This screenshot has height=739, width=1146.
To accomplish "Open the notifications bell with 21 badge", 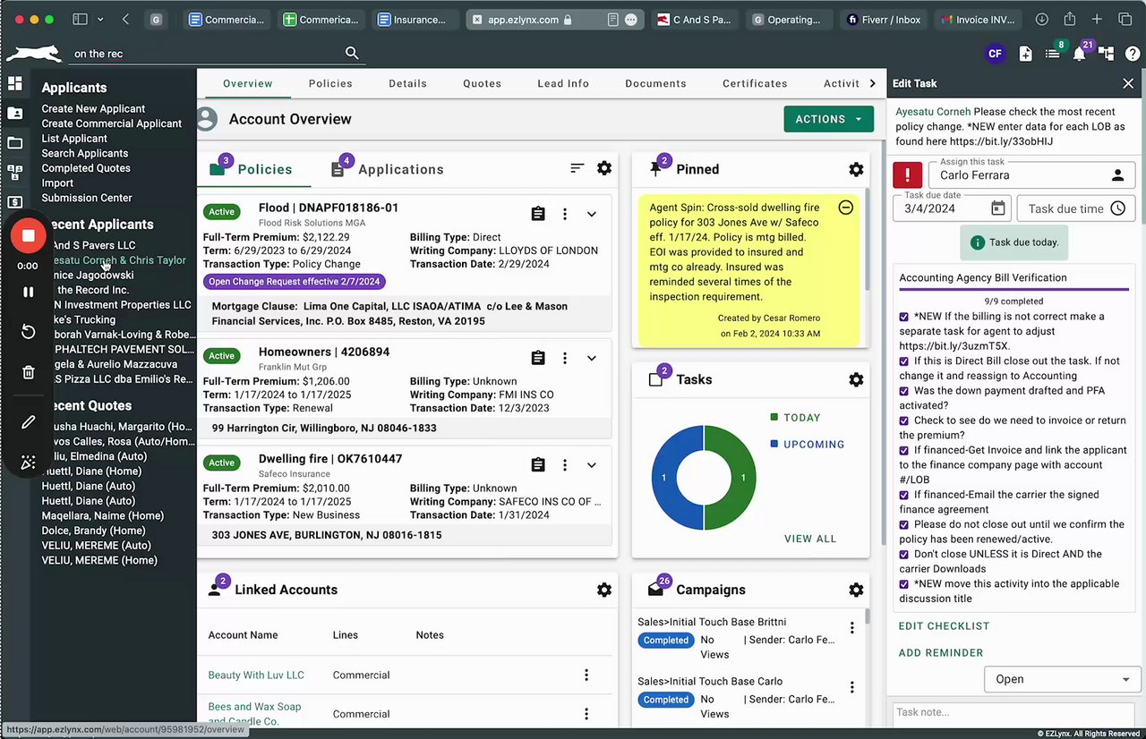I will tap(1080, 54).
